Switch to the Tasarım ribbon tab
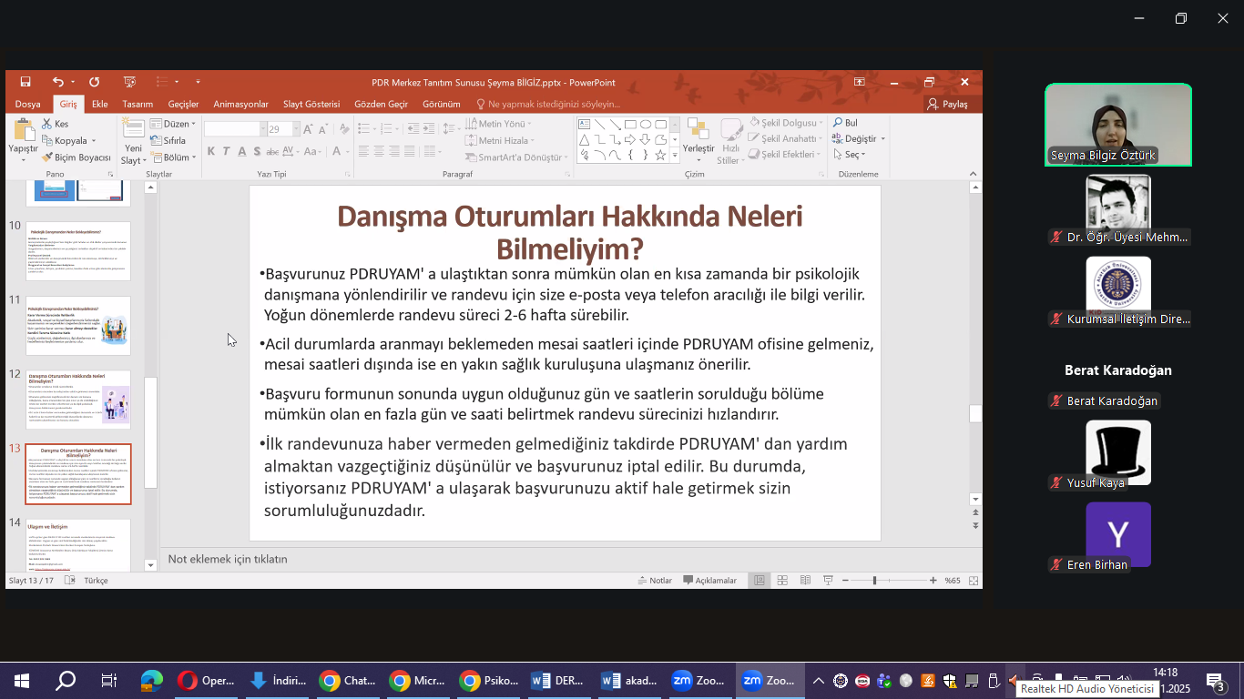Screen dimensions: 1244x699 click(x=138, y=104)
